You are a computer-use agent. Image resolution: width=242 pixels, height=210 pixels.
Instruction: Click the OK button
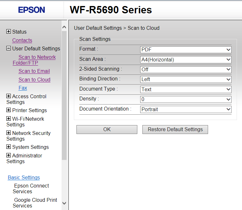click(x=107, y=130)
